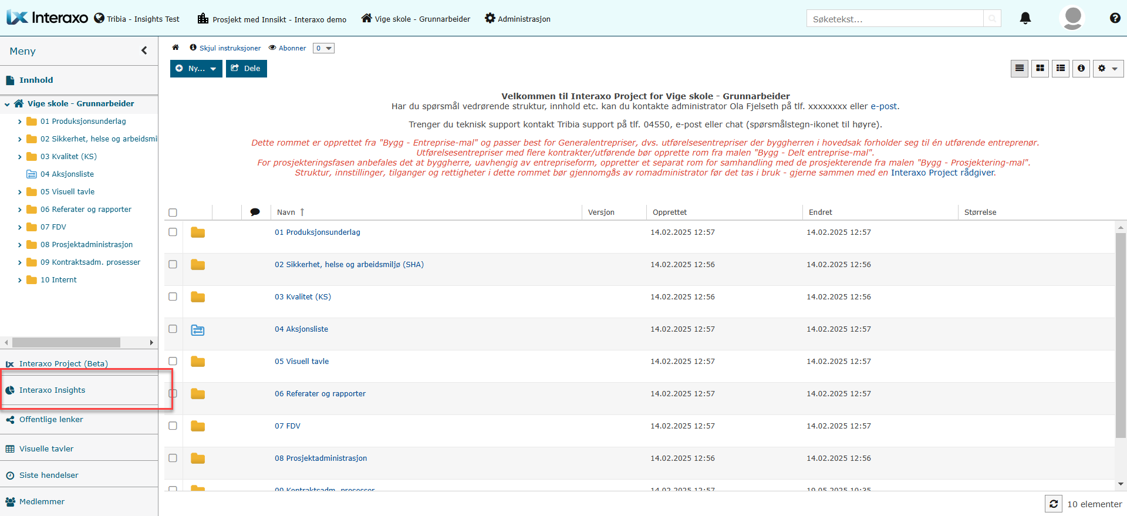1127x516 pixels.
Task: Click folder icon of 05 Visuell tavle row
Action: coord(198,362)
